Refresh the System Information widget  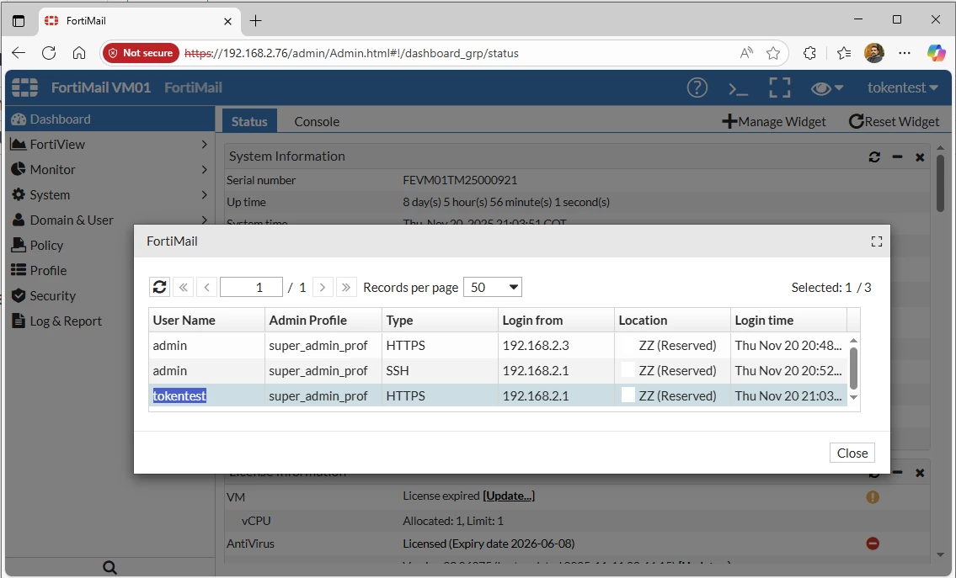pos(874,157)
